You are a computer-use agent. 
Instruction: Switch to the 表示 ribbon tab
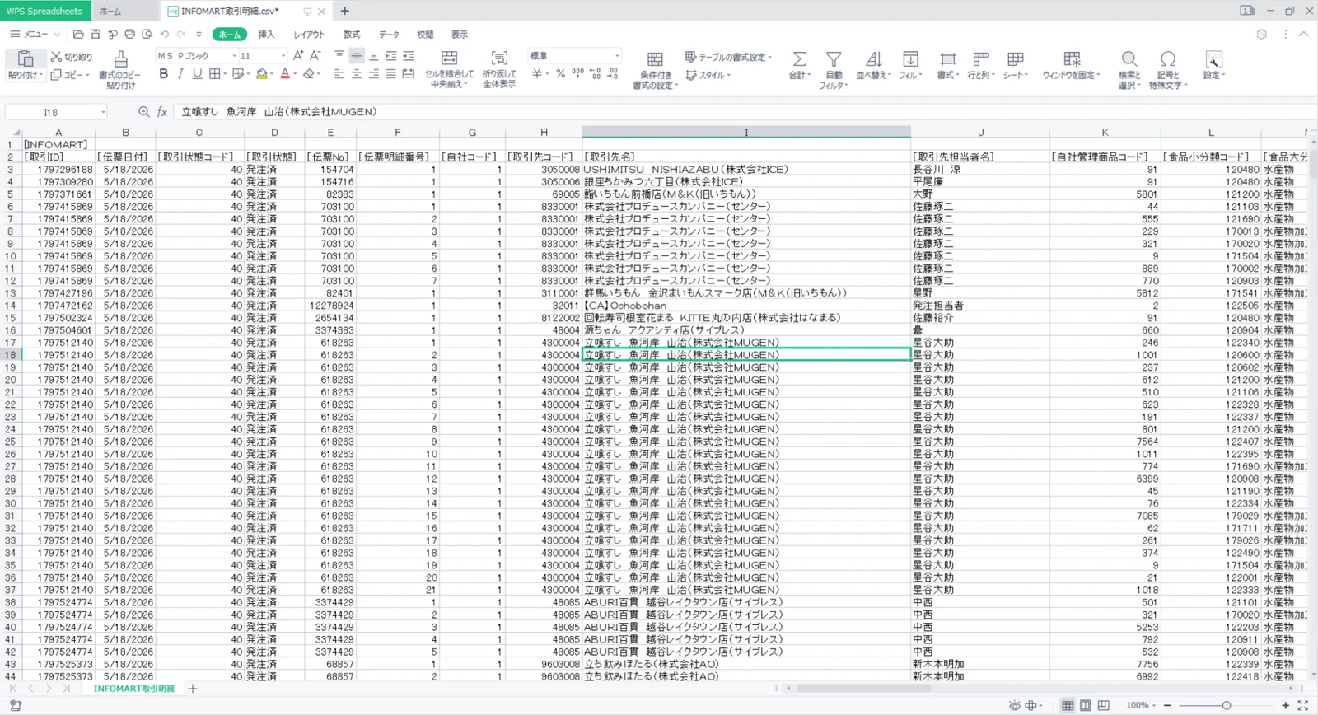(459, 35)
